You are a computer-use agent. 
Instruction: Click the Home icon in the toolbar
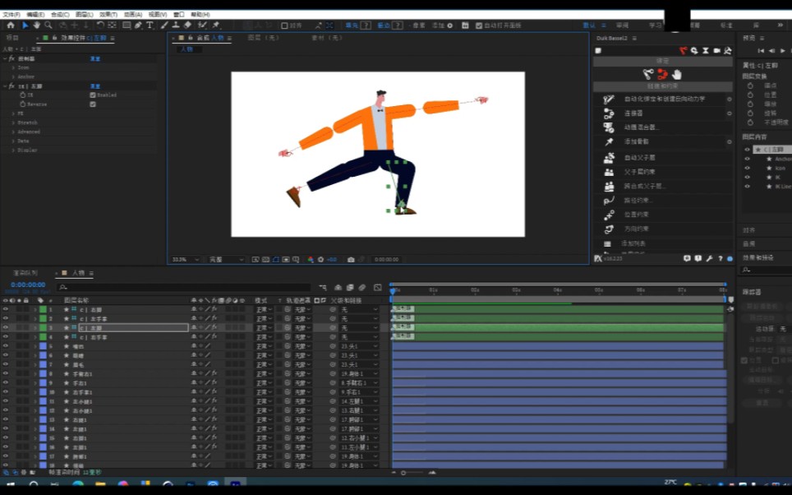pos(11,25)
